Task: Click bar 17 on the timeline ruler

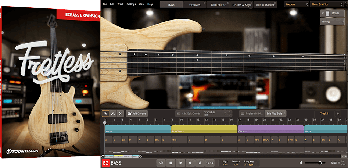Action: pos(239,120)
